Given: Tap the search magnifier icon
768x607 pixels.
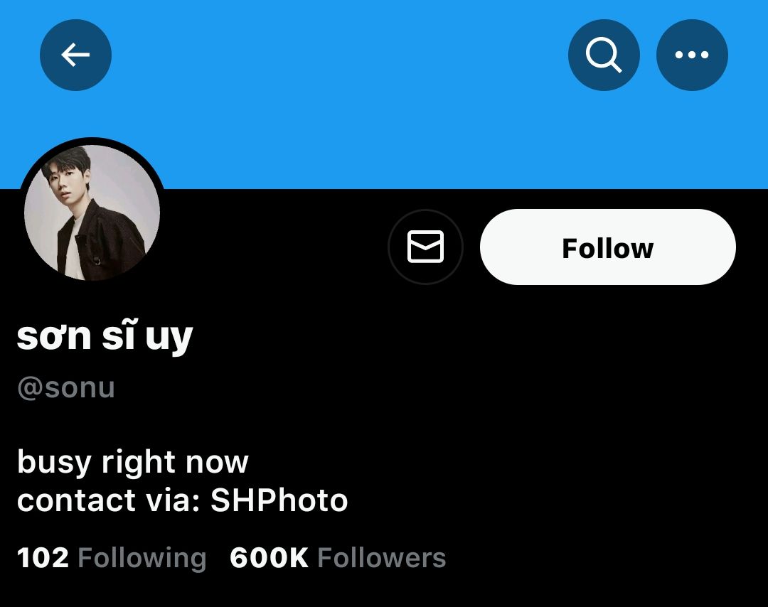Looking at the screenshot, I should click(604, 55).
